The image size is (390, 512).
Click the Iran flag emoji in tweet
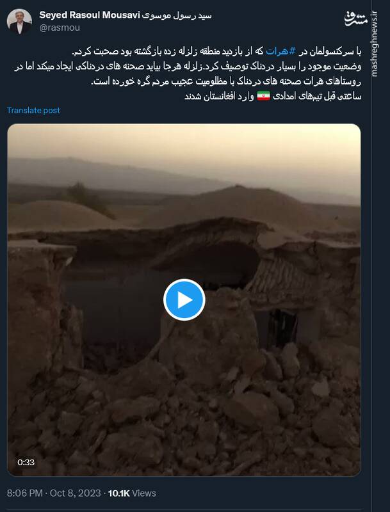point(263,96)
